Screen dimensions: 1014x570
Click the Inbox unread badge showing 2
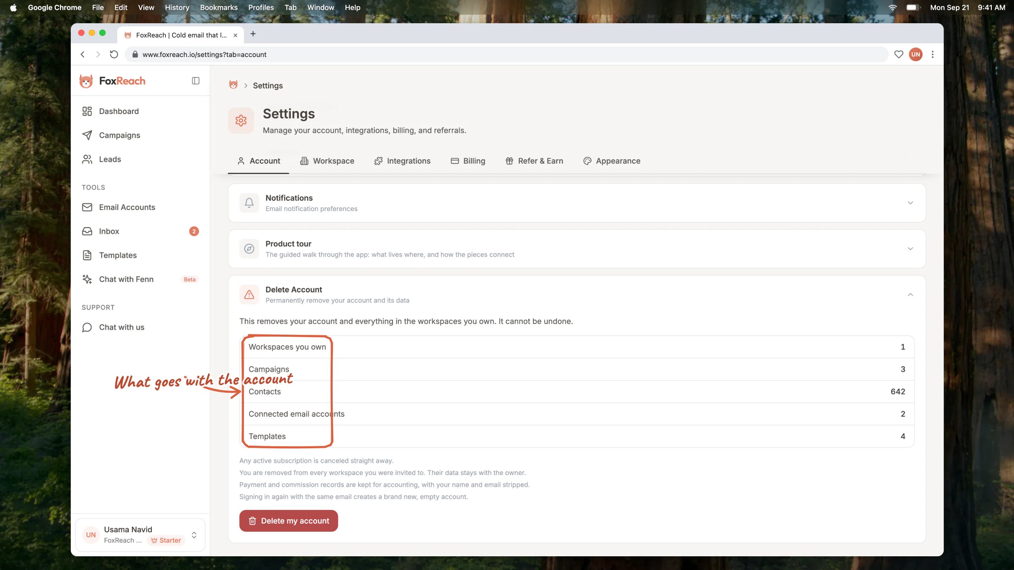pos(194,231)
